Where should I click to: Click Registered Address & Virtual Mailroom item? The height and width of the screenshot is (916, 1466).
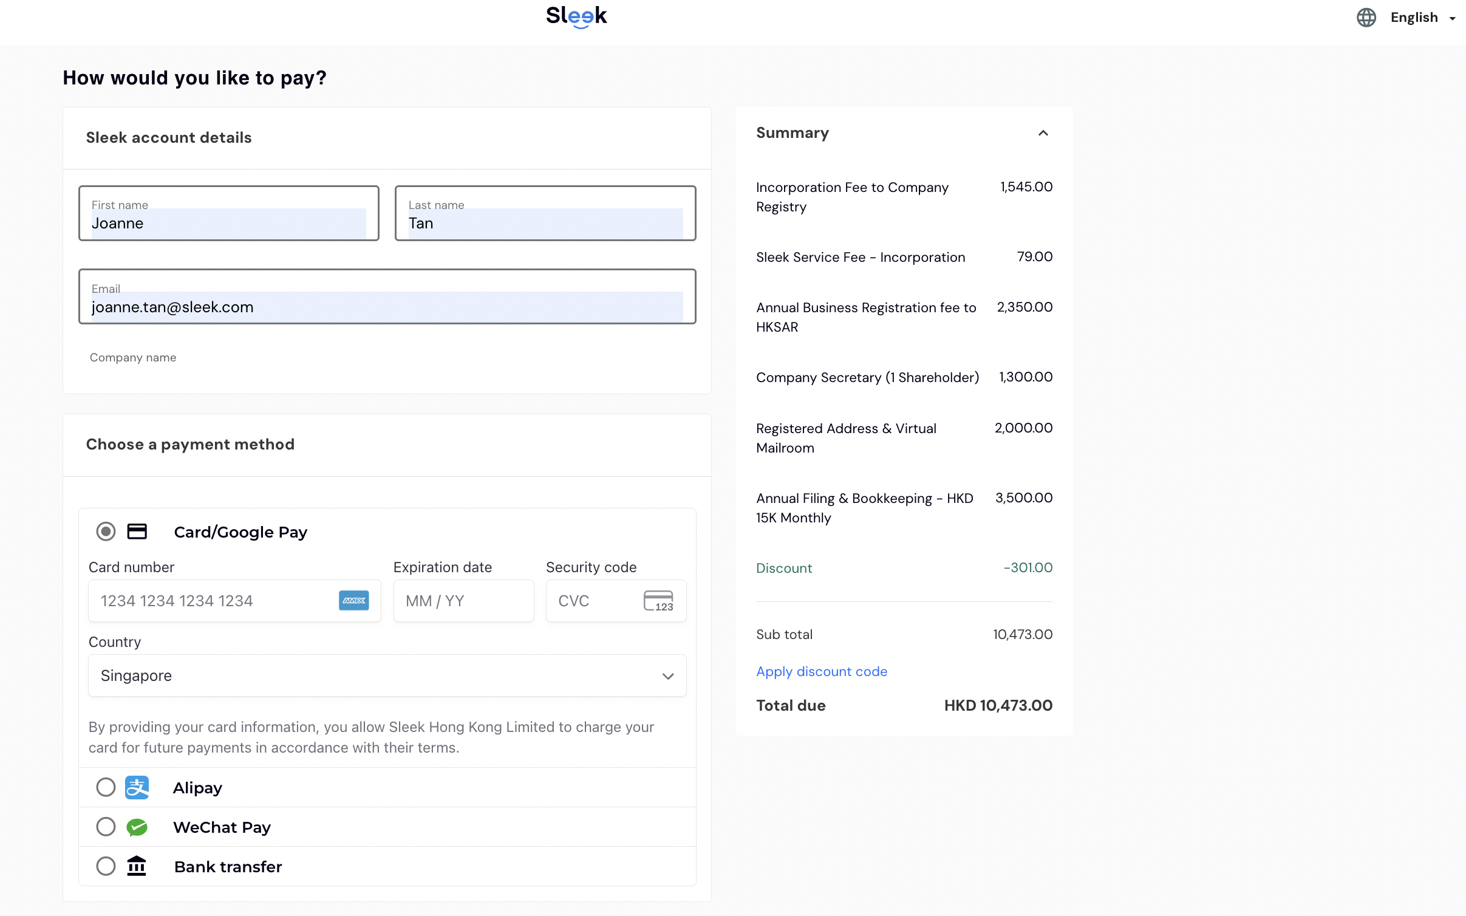click(x=846, y=438)
